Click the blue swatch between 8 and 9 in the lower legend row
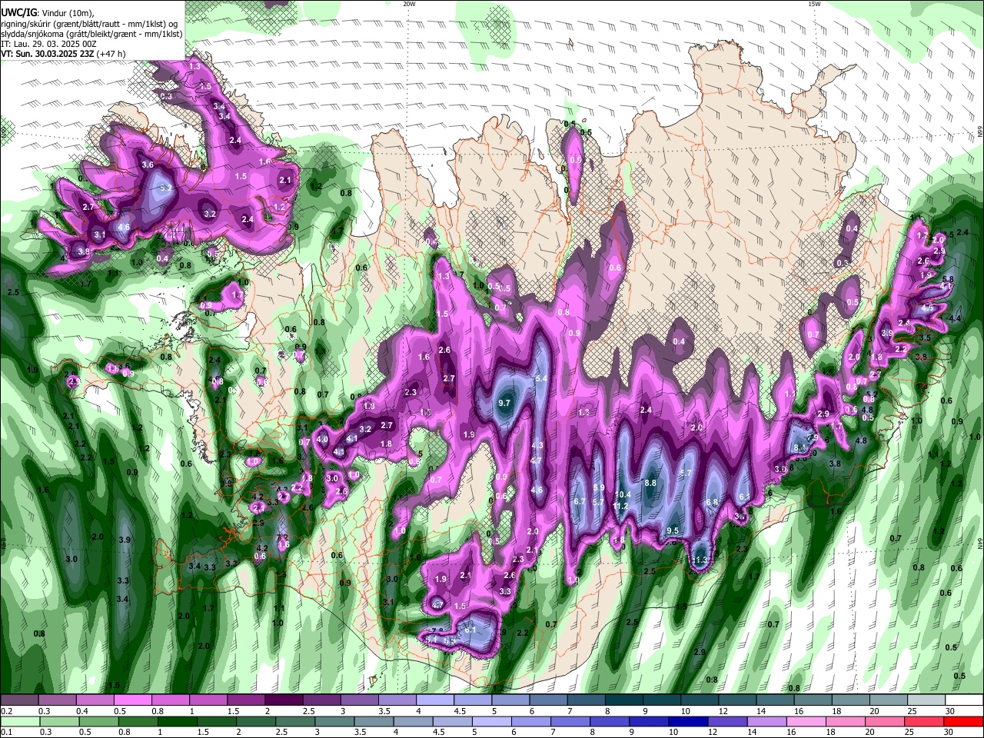 (609, 722)
